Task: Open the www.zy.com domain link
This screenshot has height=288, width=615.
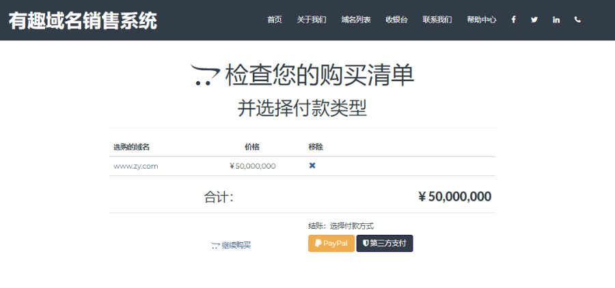Action: tap(136, 166)
